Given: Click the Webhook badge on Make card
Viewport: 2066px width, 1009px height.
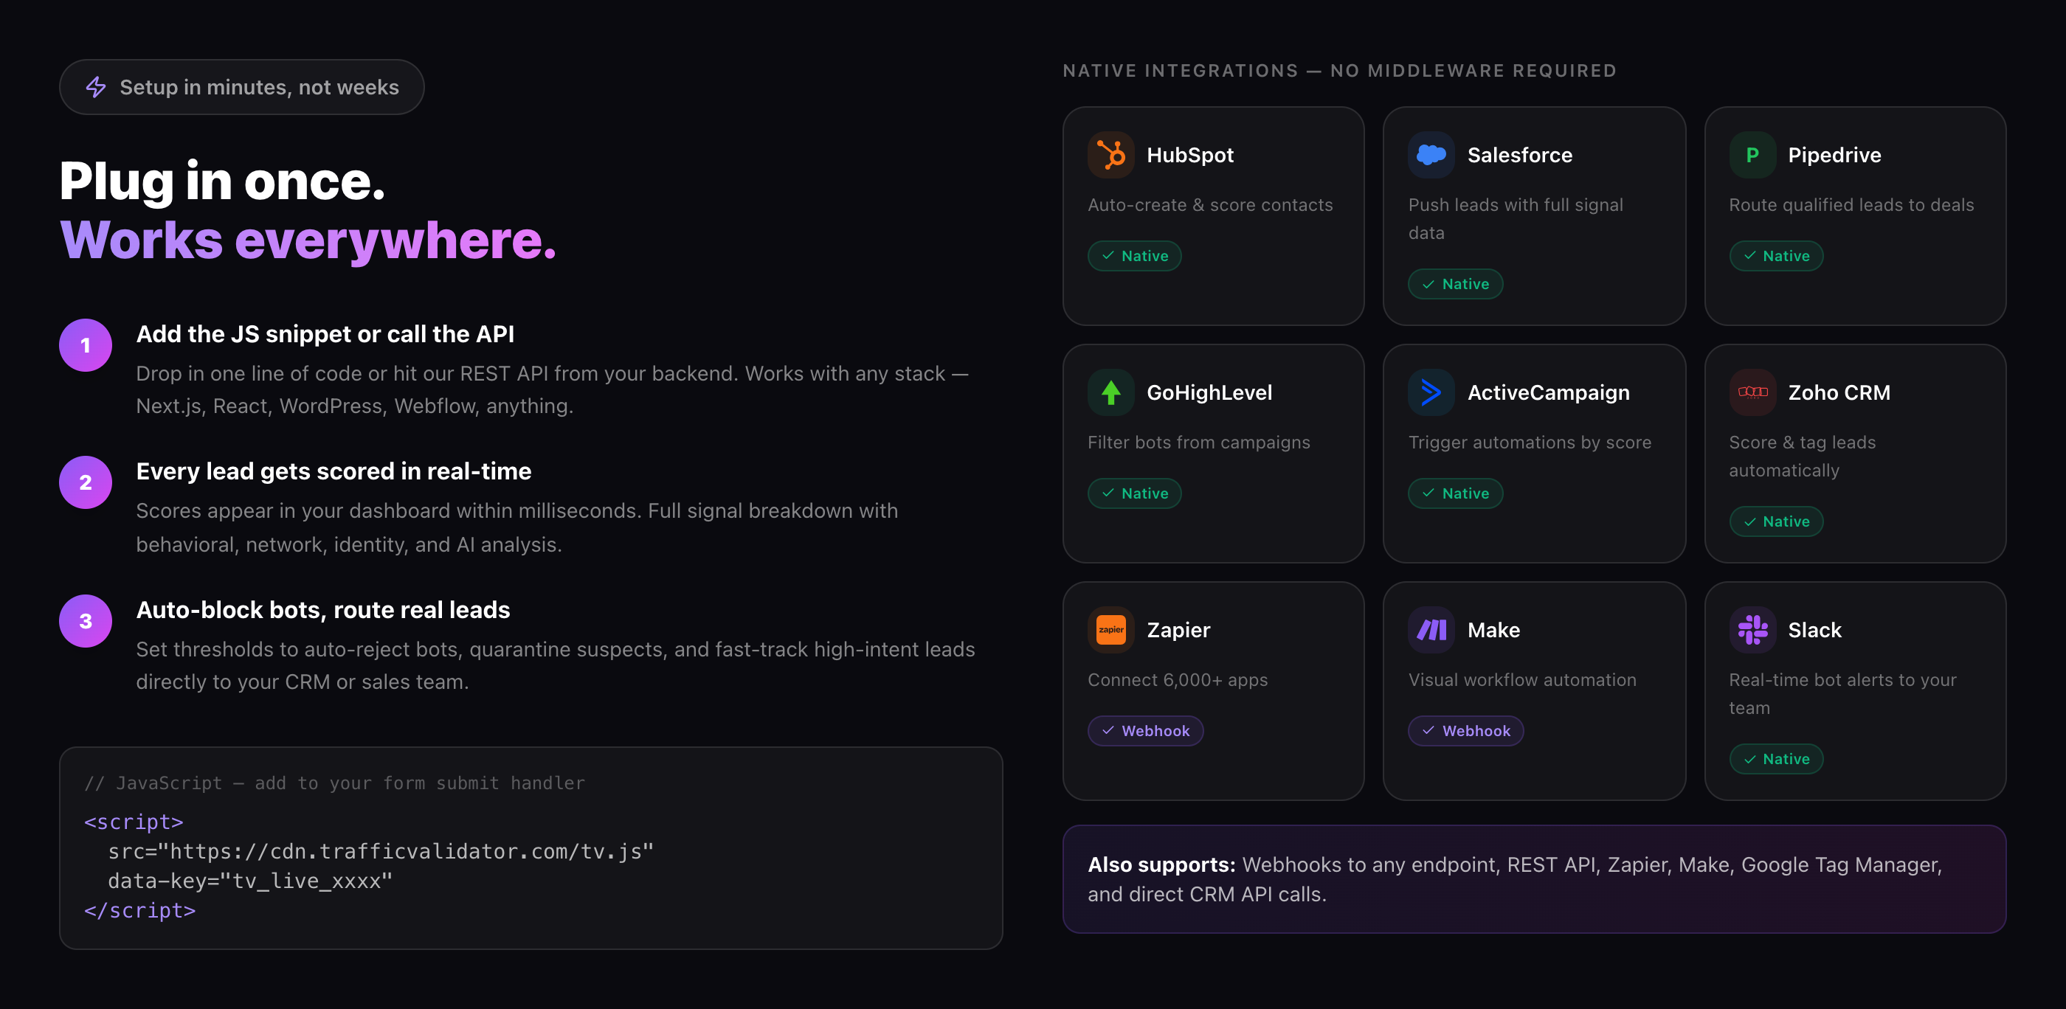Looking at the screenshot, I should 1465,731.
